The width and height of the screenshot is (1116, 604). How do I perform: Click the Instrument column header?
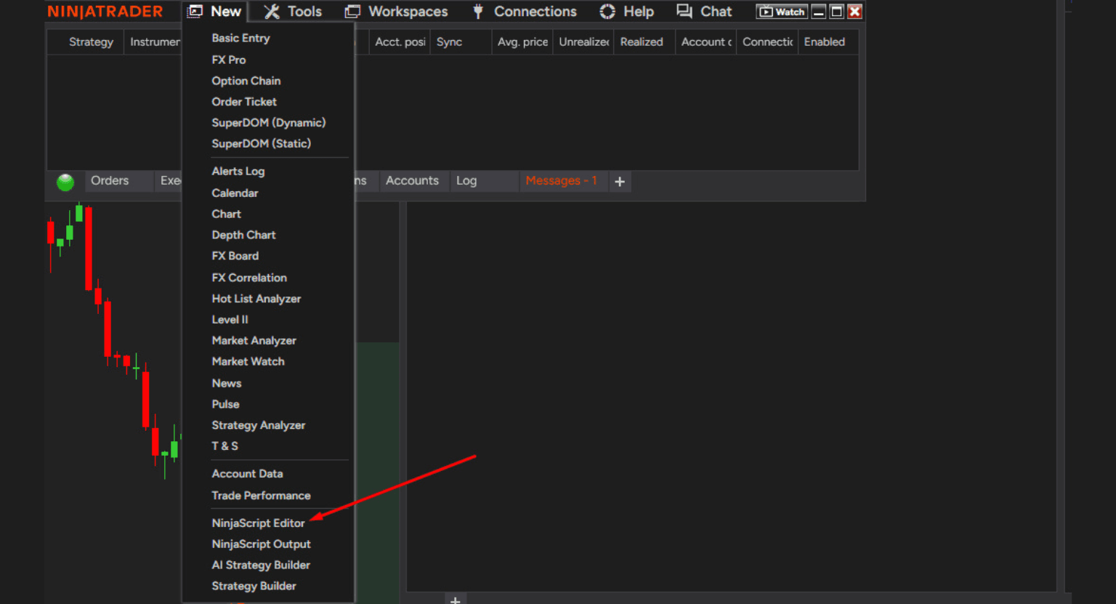[x=154, y=42]
